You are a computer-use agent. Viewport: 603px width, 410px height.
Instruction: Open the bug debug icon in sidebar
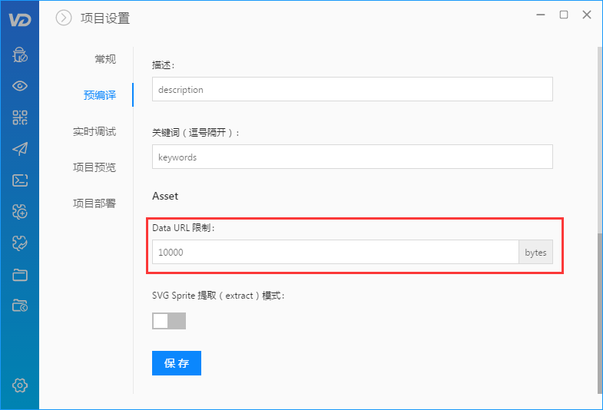[20, 55]
